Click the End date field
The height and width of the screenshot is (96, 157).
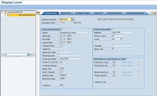[65, 39]
